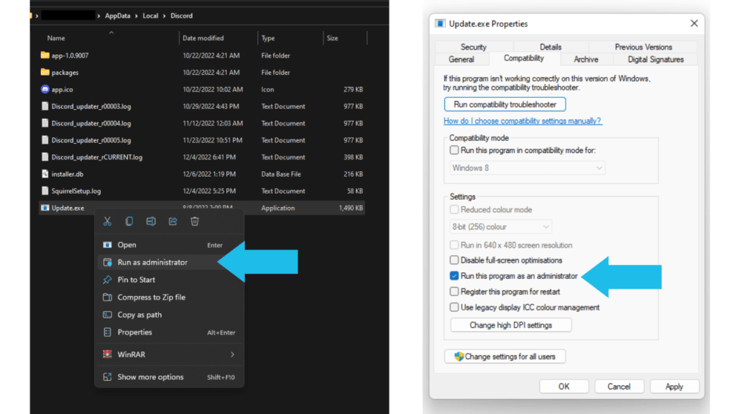The width and height of the screenshot is (736, 414).
Task: Switch to the General tab
Action: (x=461, y=60)
